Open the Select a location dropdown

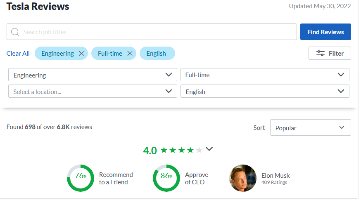pyautogui.click(x=93, y=92)
